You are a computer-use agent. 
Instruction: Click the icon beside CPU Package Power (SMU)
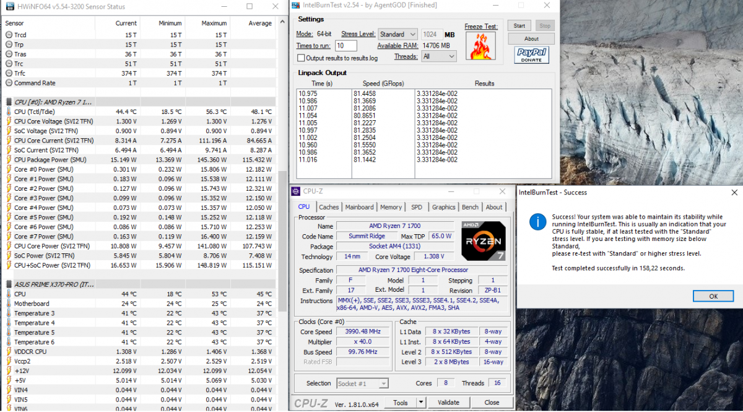click(x=9, y=160)
